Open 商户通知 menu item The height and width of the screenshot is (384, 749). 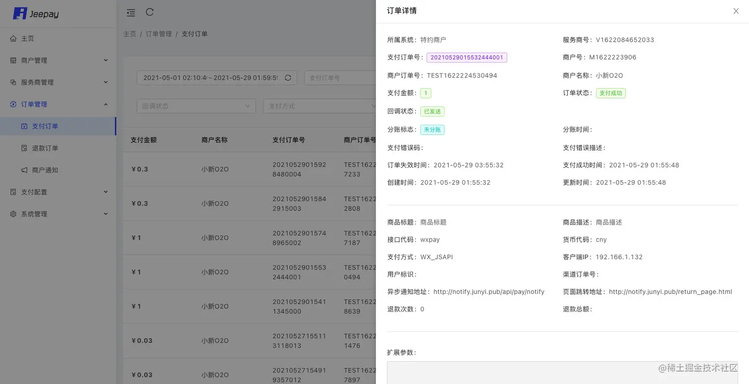[58, 170]
